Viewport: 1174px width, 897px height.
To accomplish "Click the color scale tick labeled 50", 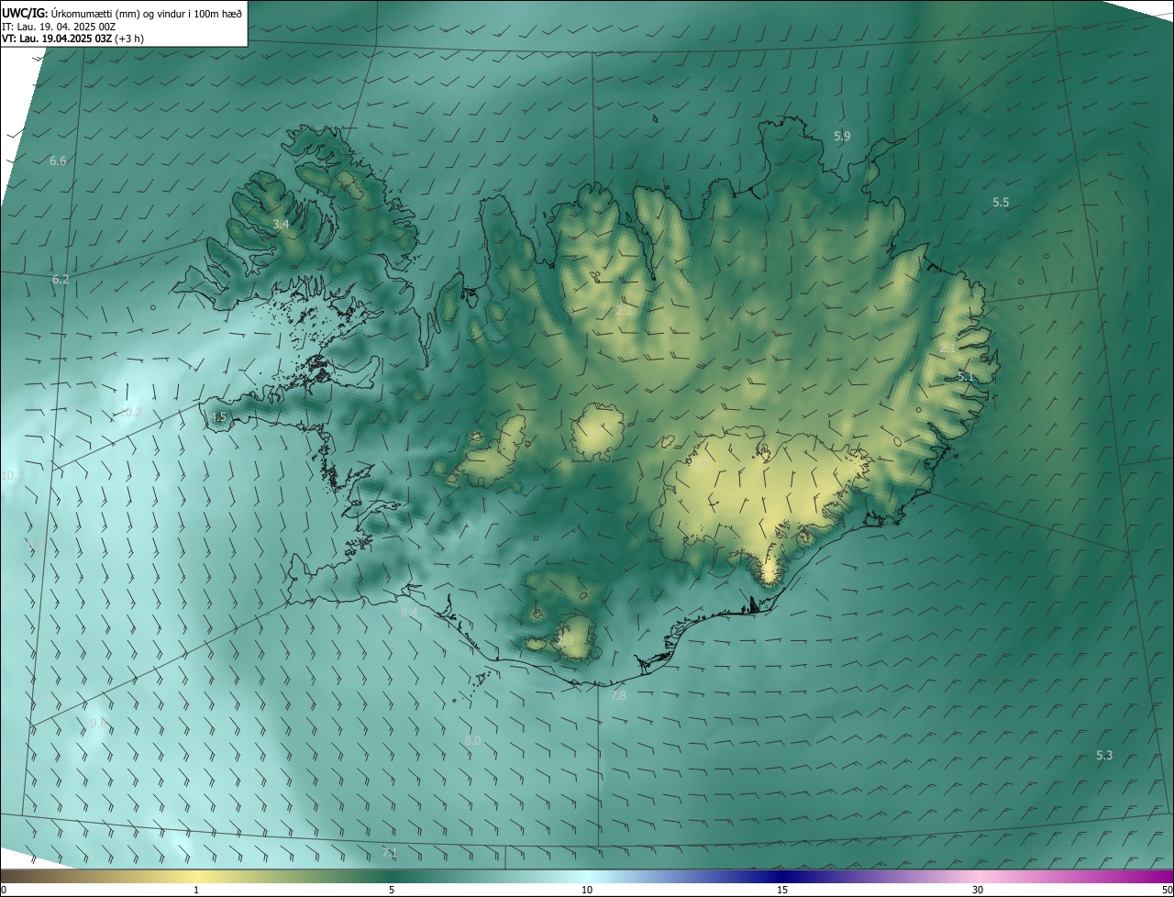I will pyautogui.click(x=1167, y=890).
